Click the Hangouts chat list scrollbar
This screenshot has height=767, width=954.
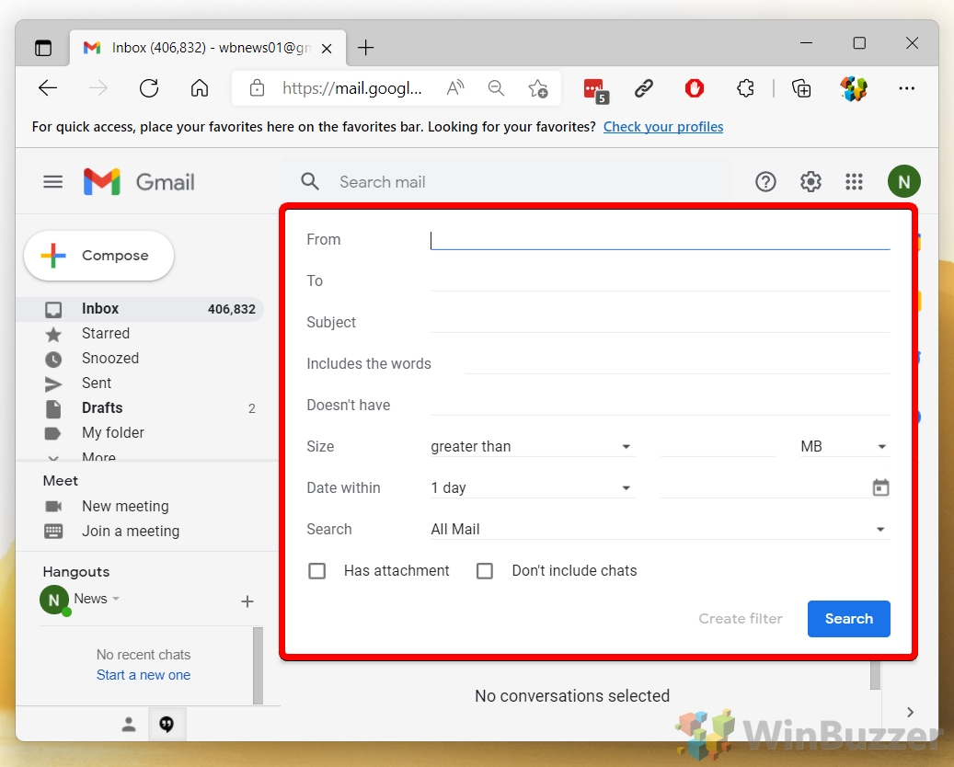click(x=258, y=666)
